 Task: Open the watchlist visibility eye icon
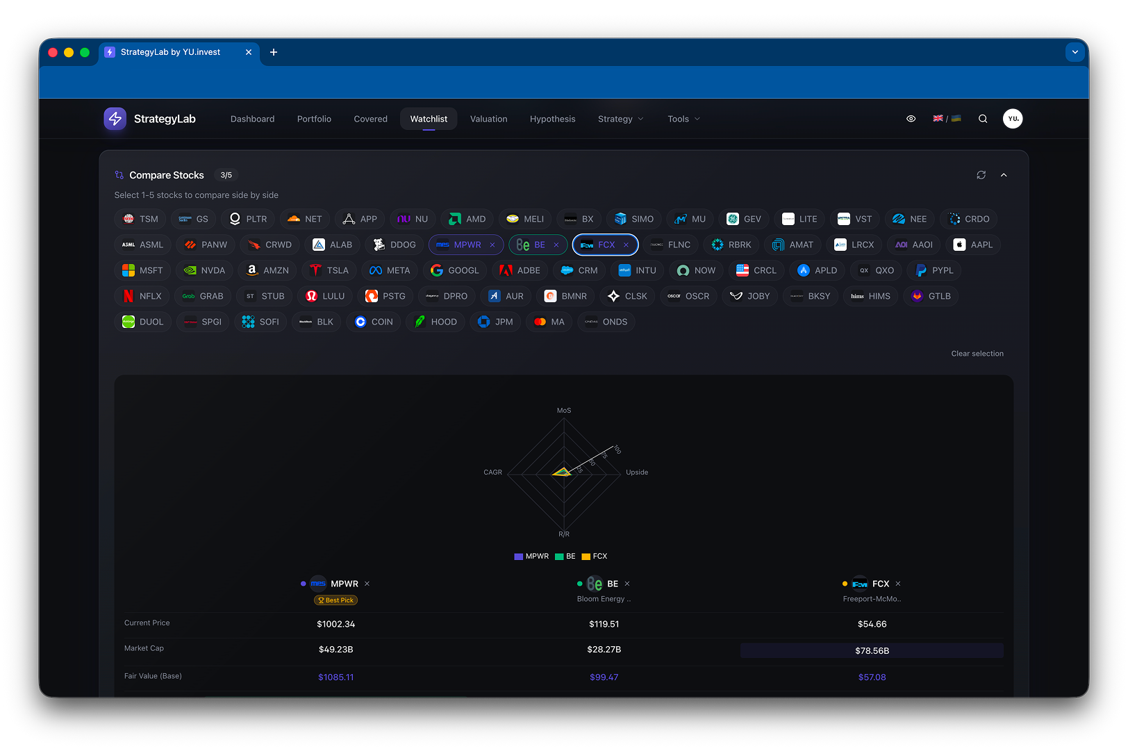(x=911, y=118)
